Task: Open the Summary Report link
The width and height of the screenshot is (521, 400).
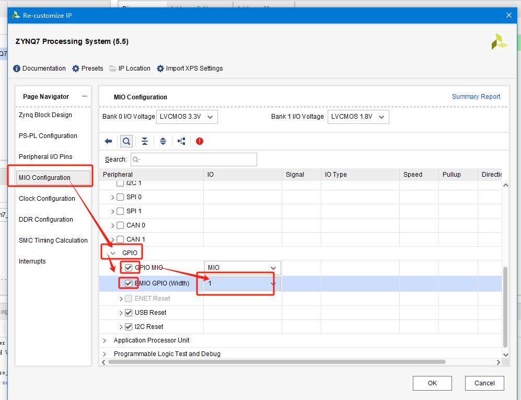Action: click(x=476, y=96)
